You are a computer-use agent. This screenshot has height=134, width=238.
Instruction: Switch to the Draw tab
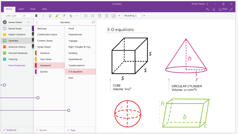(x=33, y=9)
